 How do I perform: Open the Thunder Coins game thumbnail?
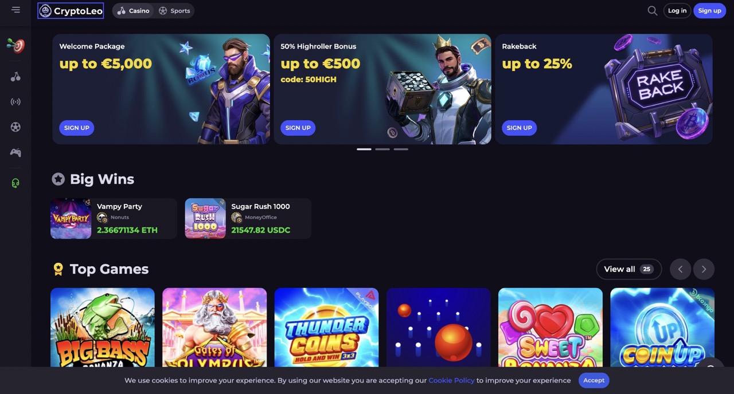click(x=326, y=328)
